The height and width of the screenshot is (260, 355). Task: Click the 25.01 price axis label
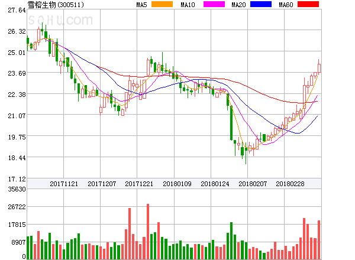17,53
